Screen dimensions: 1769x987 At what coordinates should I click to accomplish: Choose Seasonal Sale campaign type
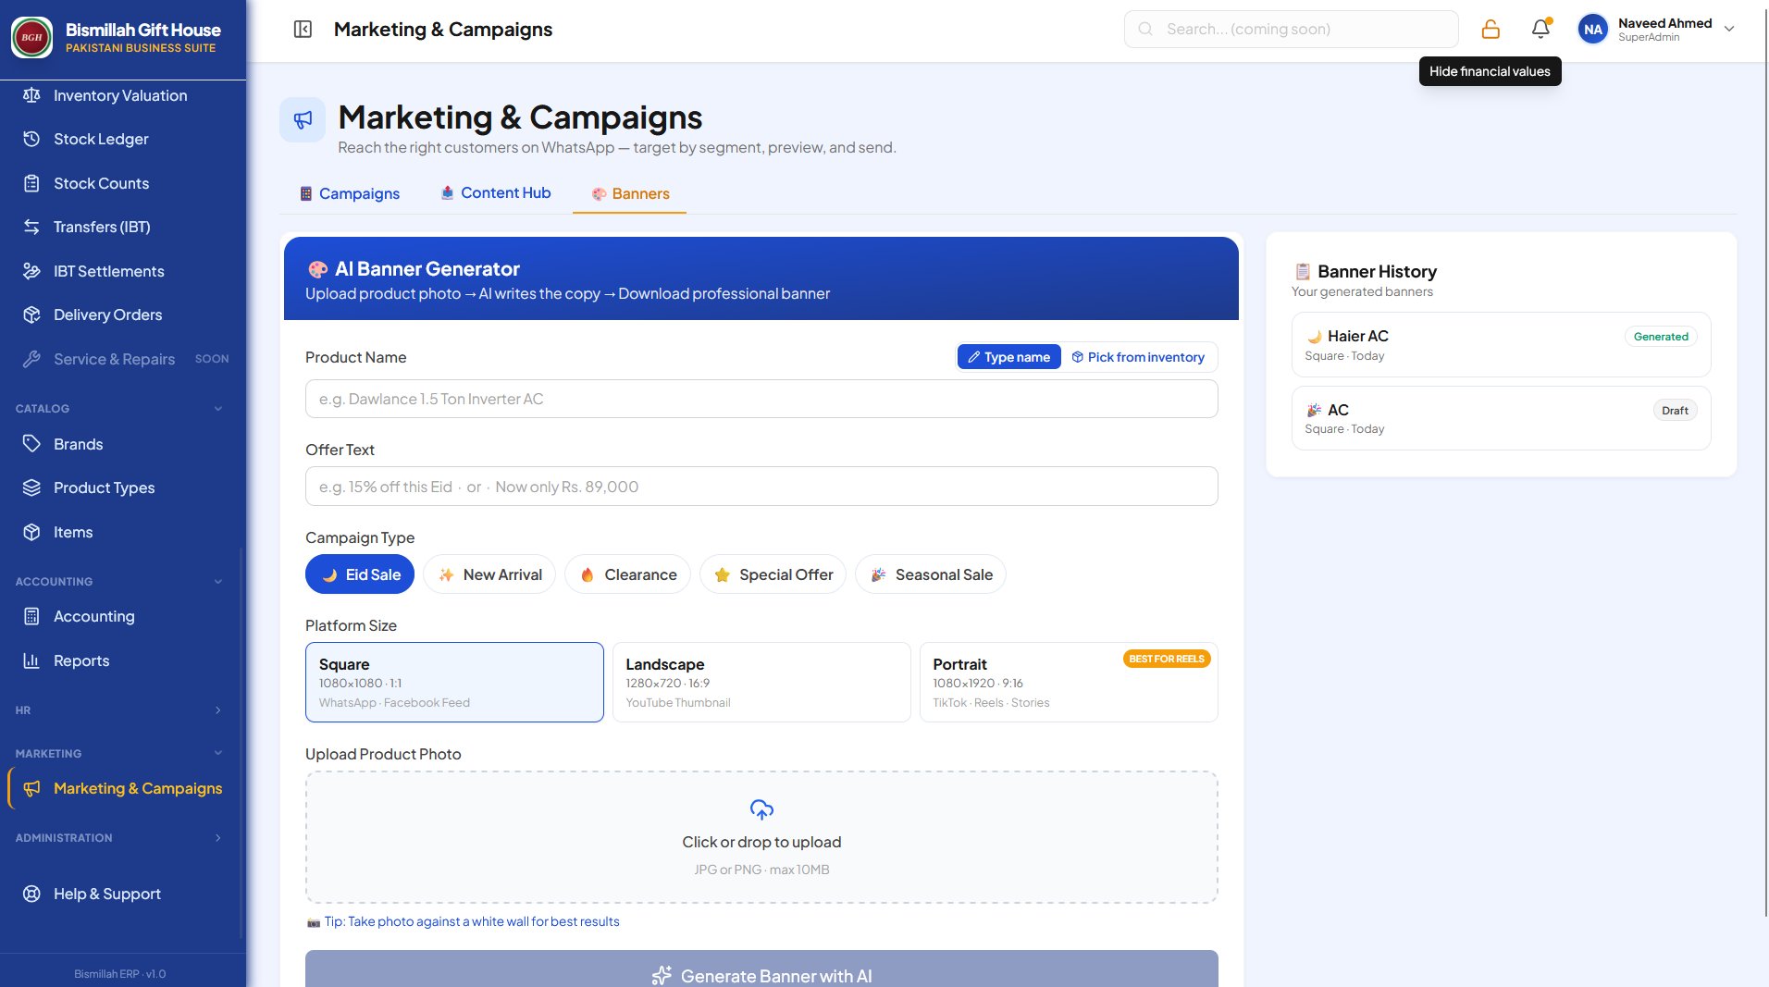(931, 574)
